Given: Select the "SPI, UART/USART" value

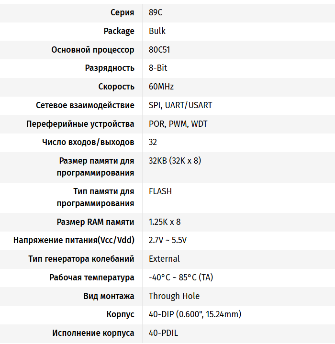Looking at the screenshot, I should tap(180, 105).
